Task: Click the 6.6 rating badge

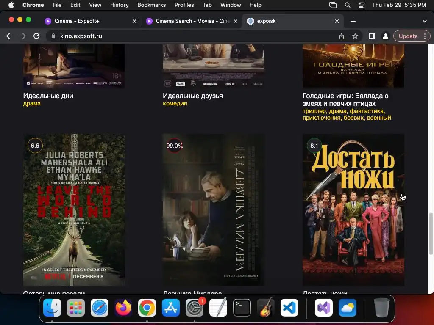Action: (x=35, y=146)
